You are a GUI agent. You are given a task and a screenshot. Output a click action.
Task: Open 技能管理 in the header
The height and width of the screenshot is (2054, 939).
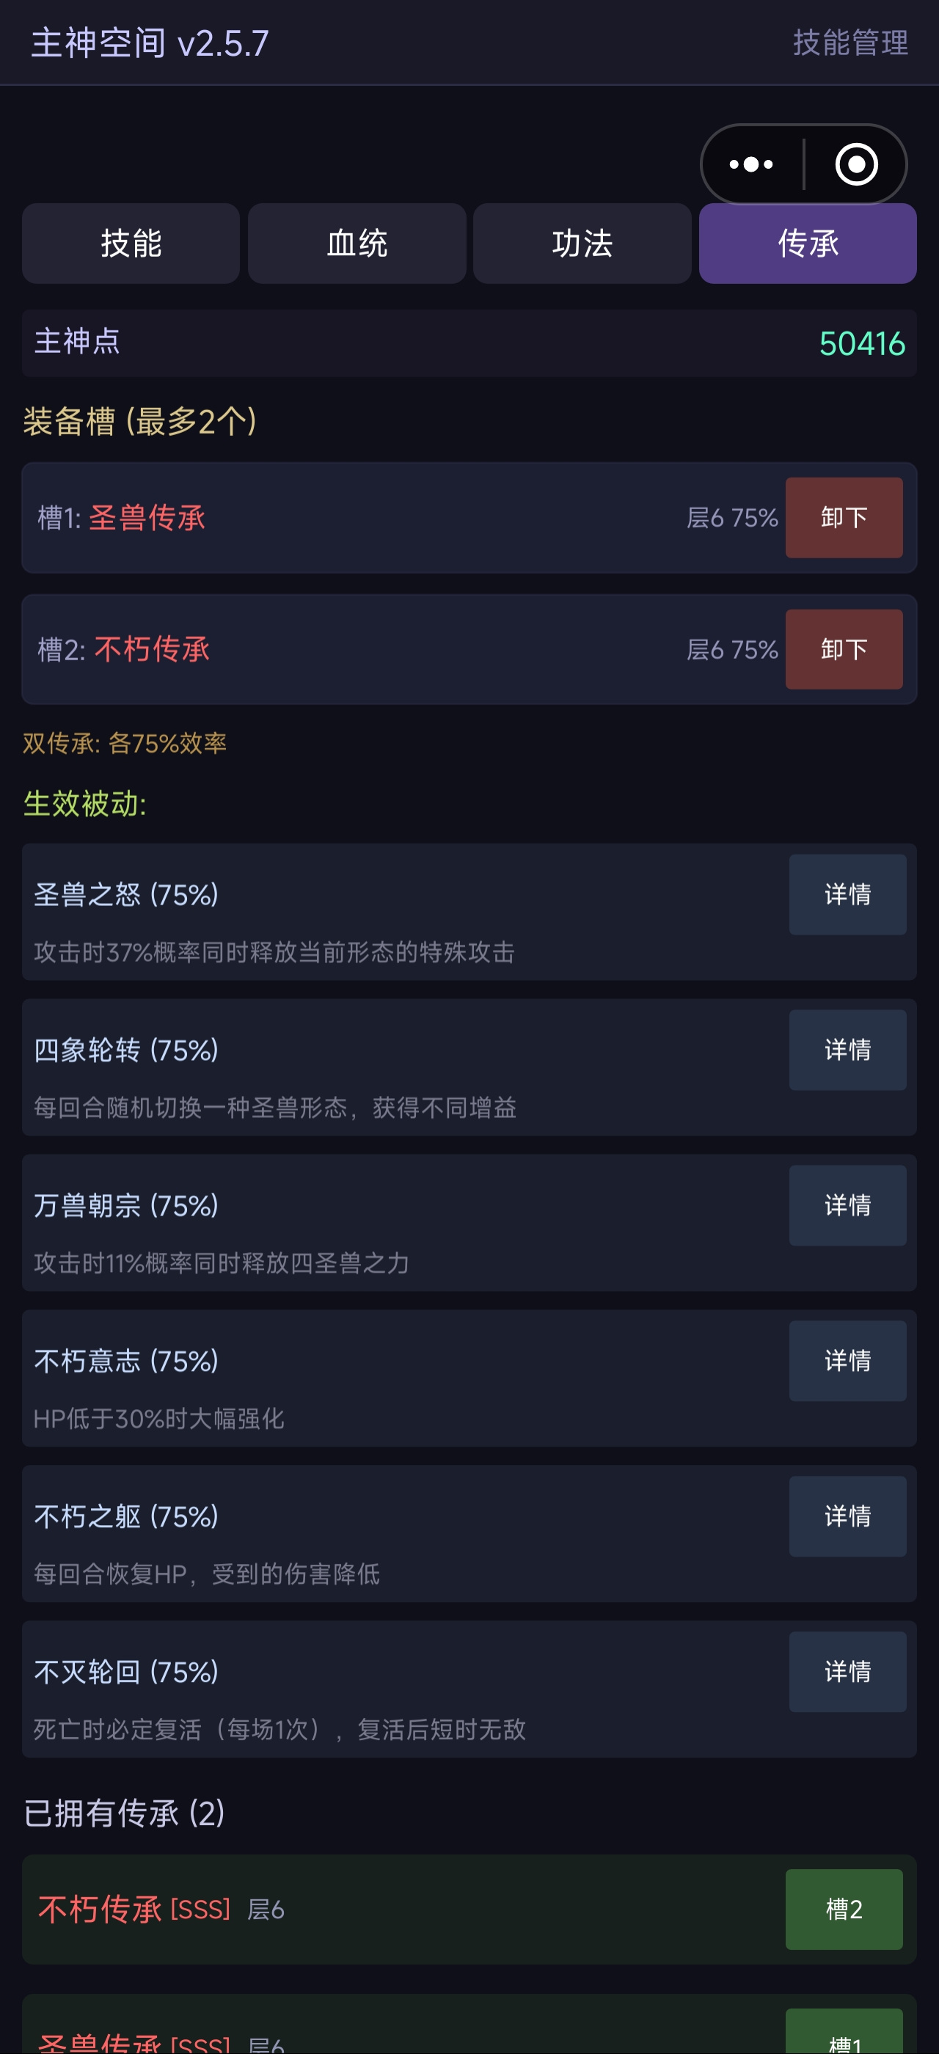850,43
